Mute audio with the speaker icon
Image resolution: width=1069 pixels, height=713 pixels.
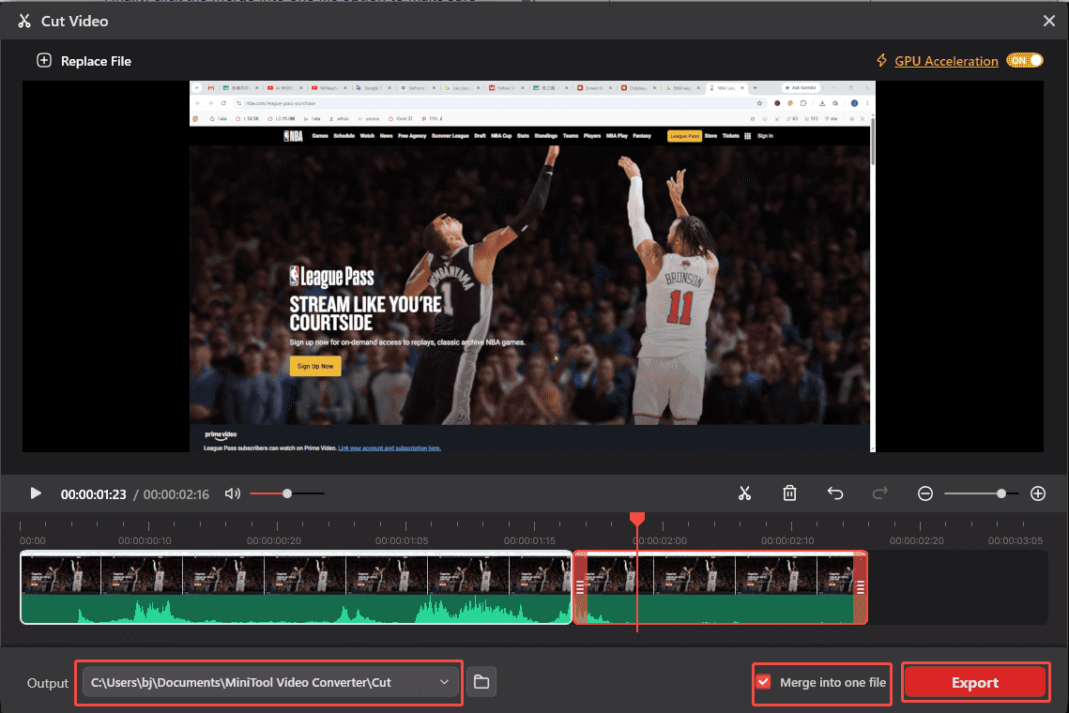[233, 493]
